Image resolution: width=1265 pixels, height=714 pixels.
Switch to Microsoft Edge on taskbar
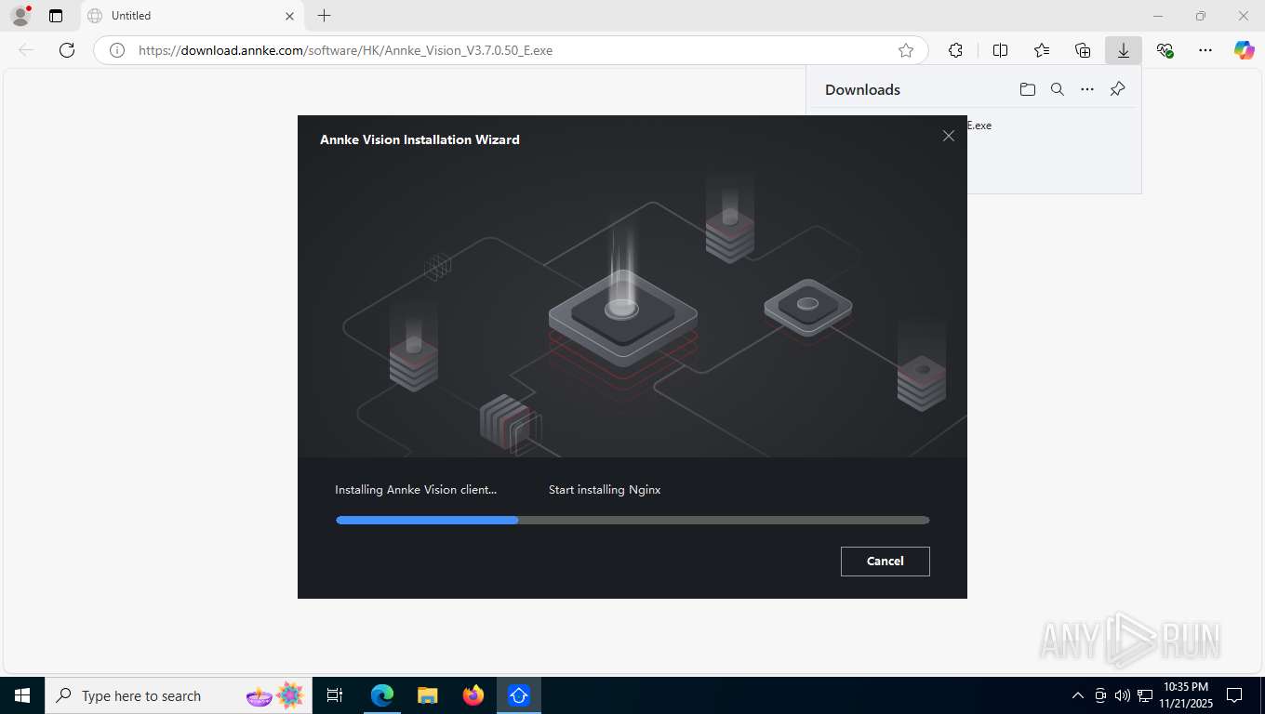382,695
